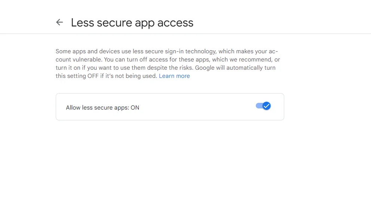371x199 pixels.
Task: Click the back arrow icon
Action: point(59,22)
